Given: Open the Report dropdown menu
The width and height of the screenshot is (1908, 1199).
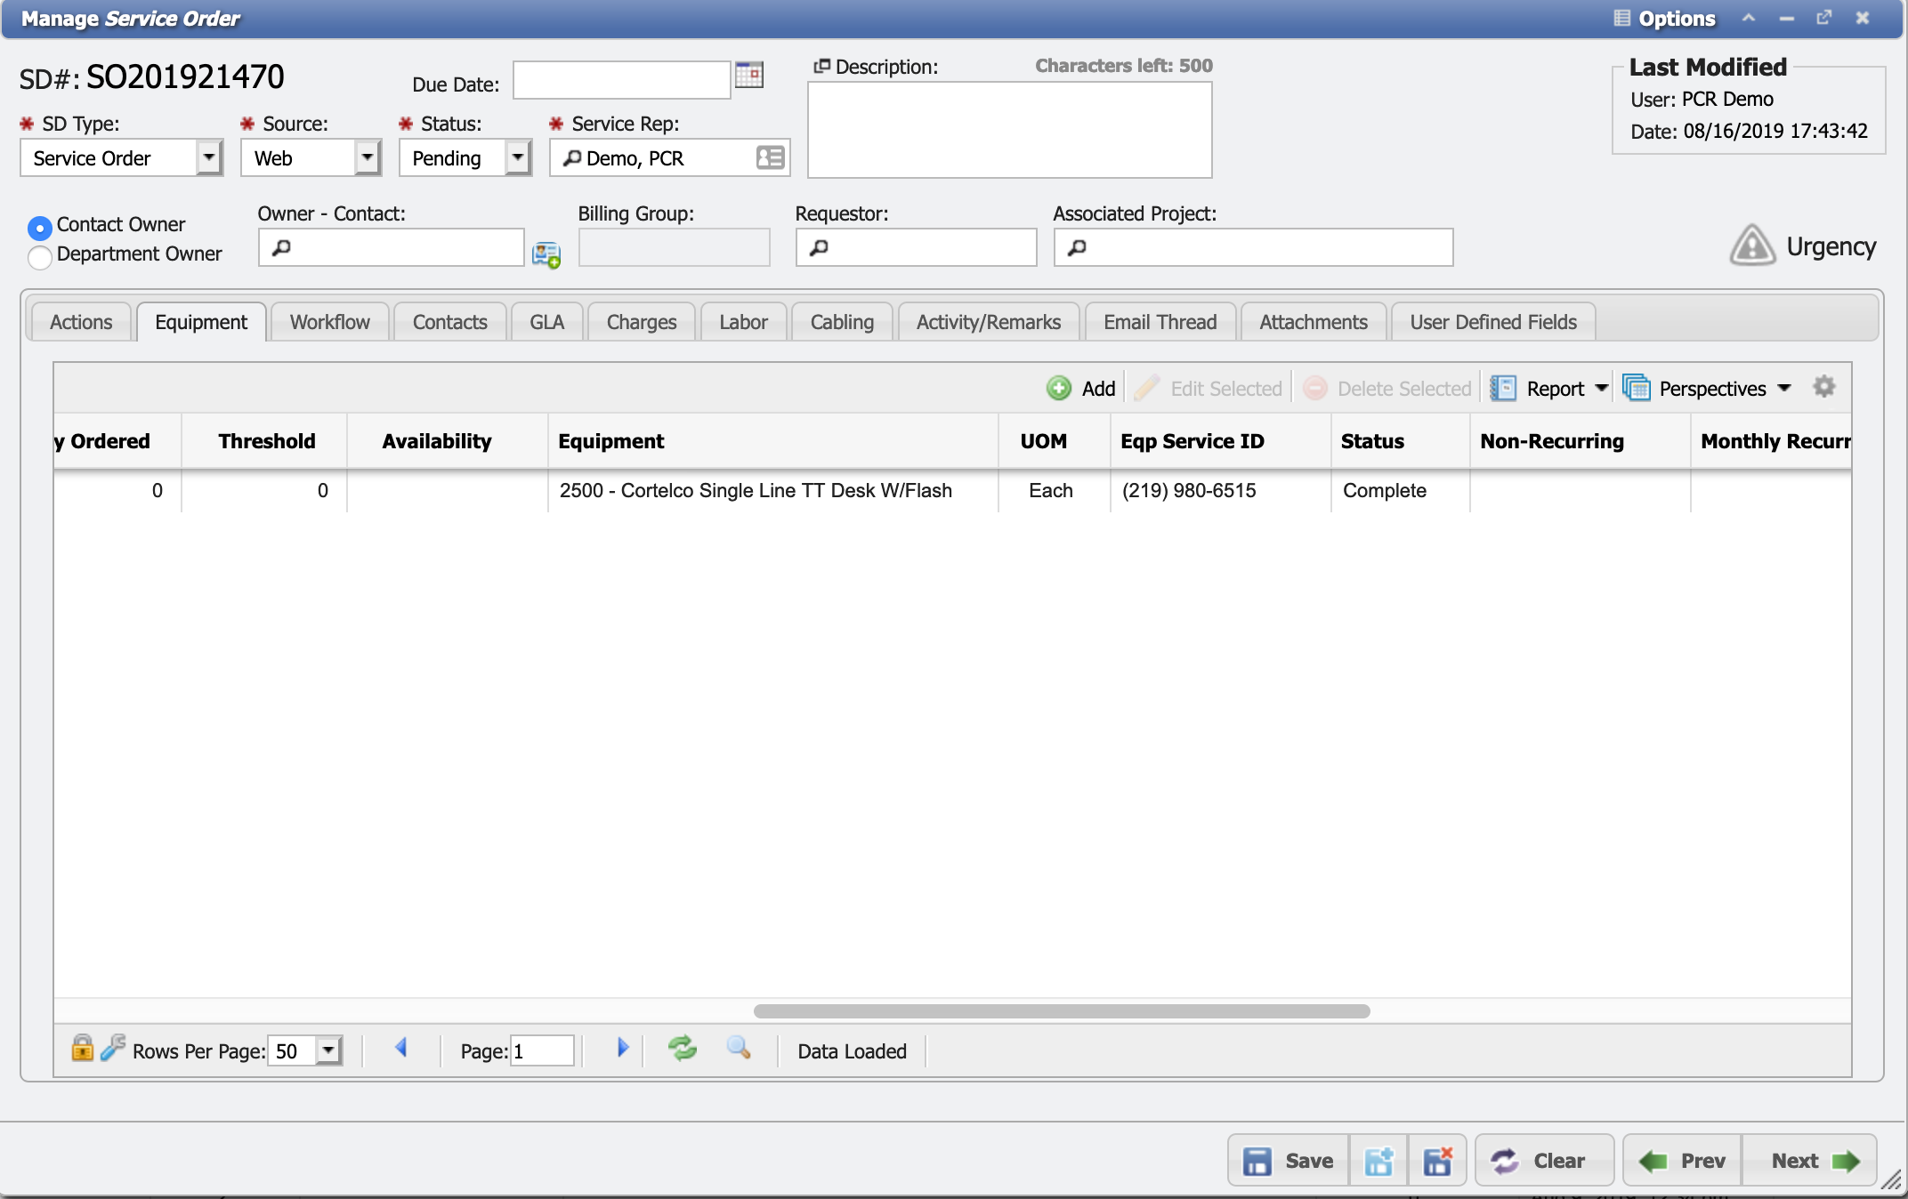Looking at the screenshot, I should pos(1549,389).
